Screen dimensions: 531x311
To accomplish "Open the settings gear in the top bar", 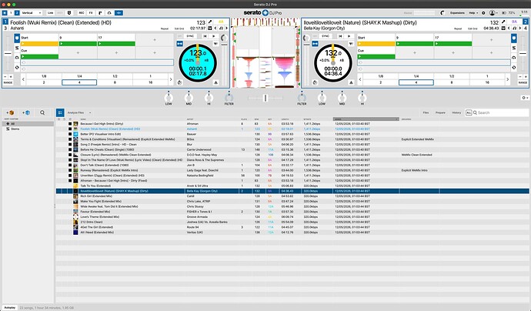I will (x=483, y=13).
